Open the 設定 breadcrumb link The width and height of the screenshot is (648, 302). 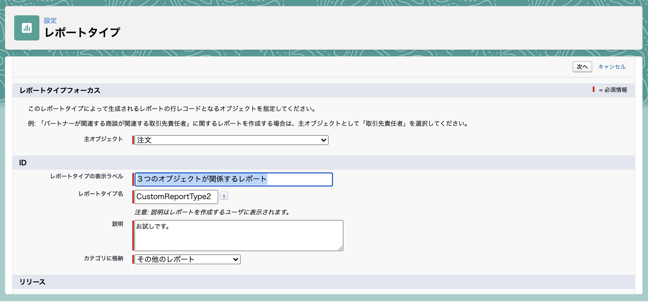(x=50, y=20)
